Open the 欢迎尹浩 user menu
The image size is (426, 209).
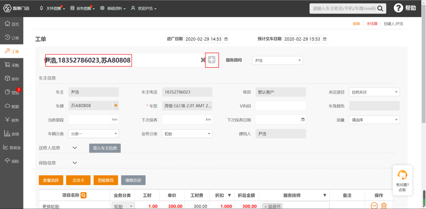pos(144,9)
